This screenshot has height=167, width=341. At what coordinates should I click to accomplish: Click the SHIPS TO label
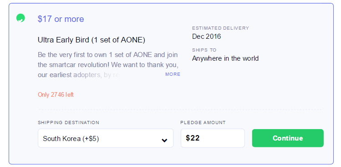click(204, 50)
